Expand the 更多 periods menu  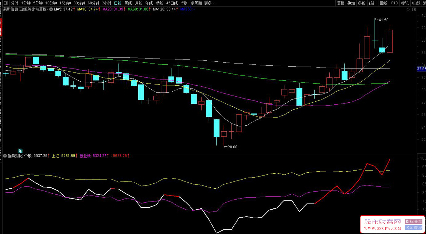click(x=209, y=3)
